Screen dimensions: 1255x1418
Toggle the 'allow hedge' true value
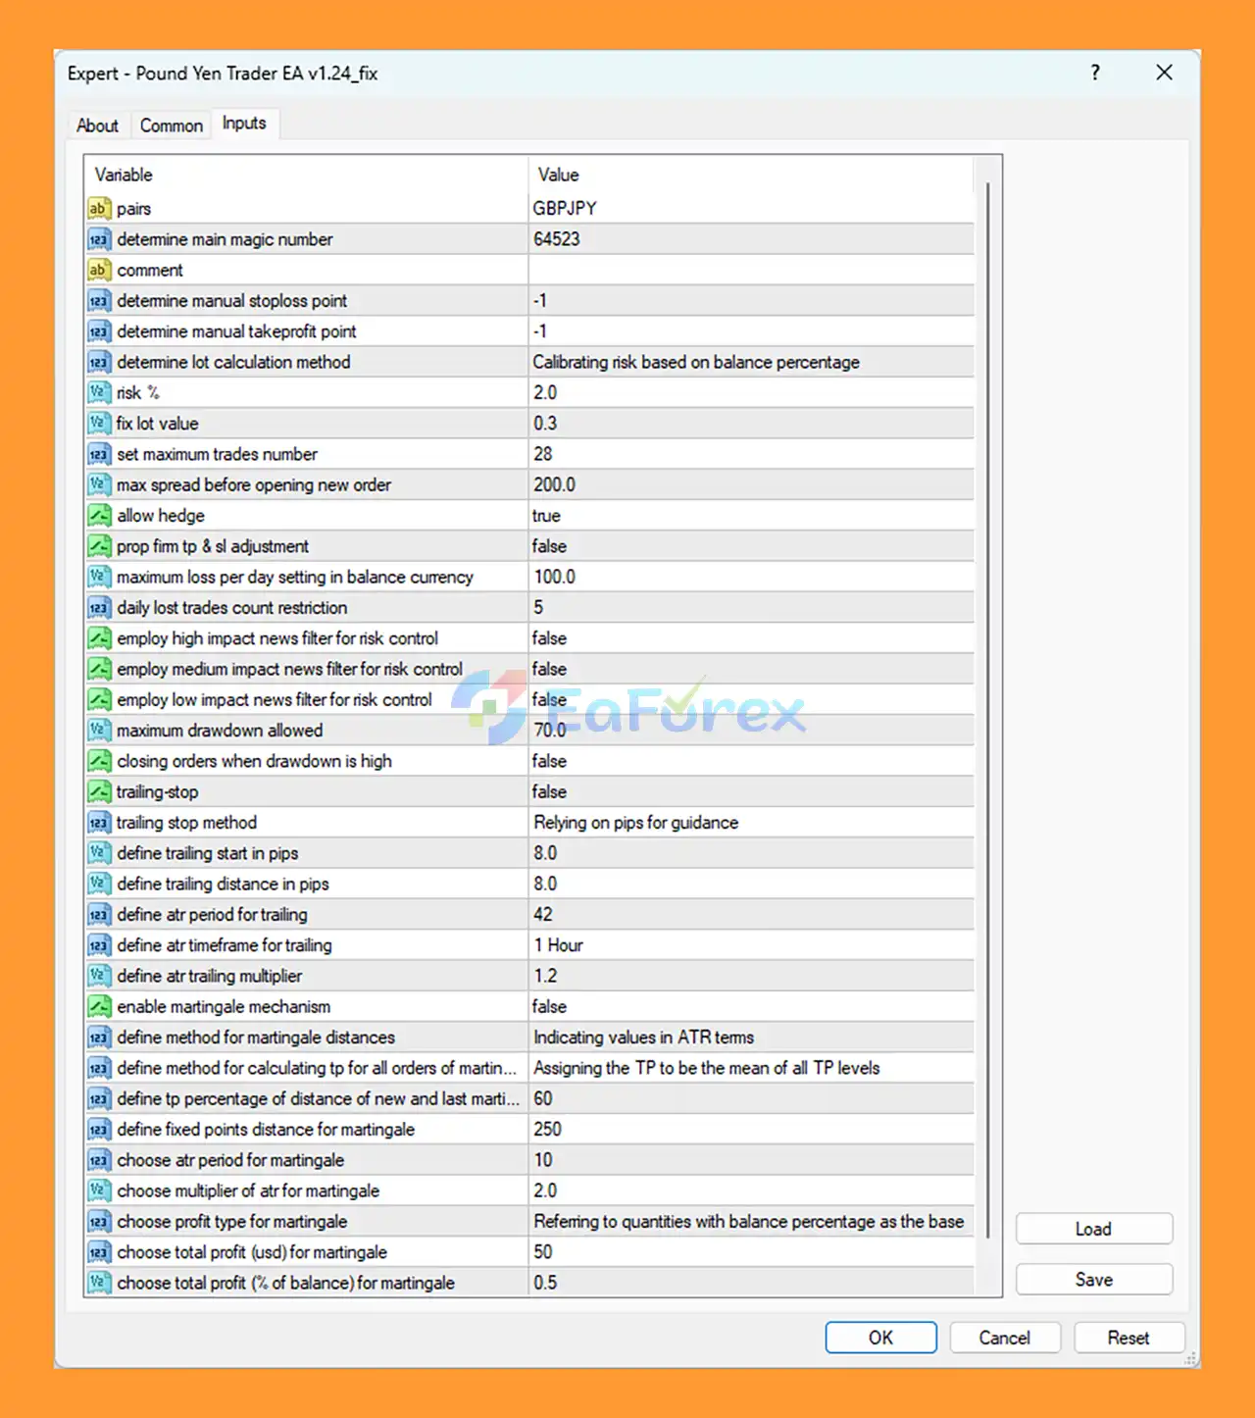[x=750, y=516]
